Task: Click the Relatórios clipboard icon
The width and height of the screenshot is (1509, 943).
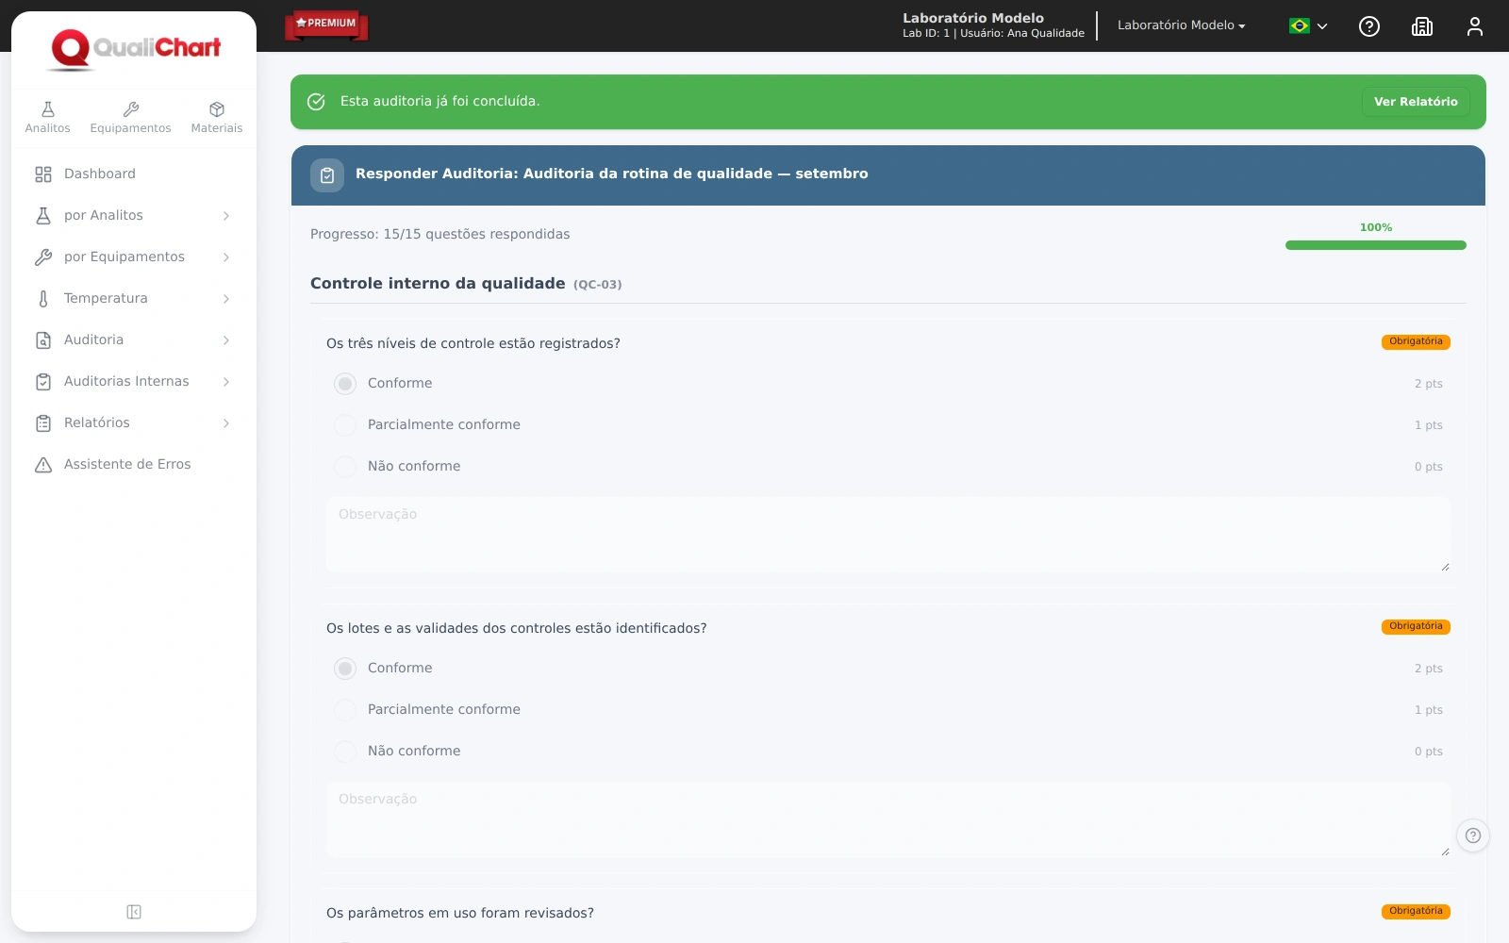Action: click(43, 423)
